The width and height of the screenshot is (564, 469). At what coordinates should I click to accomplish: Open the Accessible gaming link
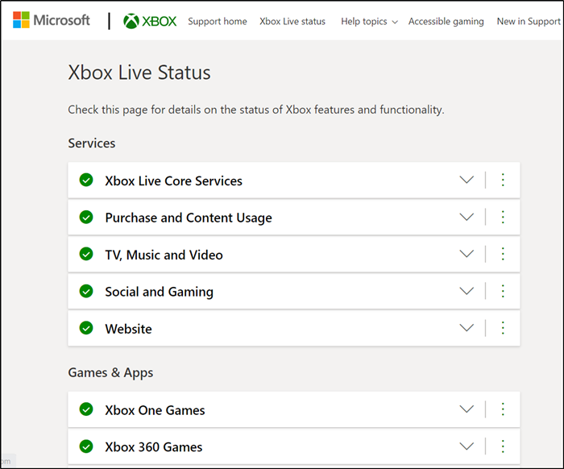[x=446, y=22]
